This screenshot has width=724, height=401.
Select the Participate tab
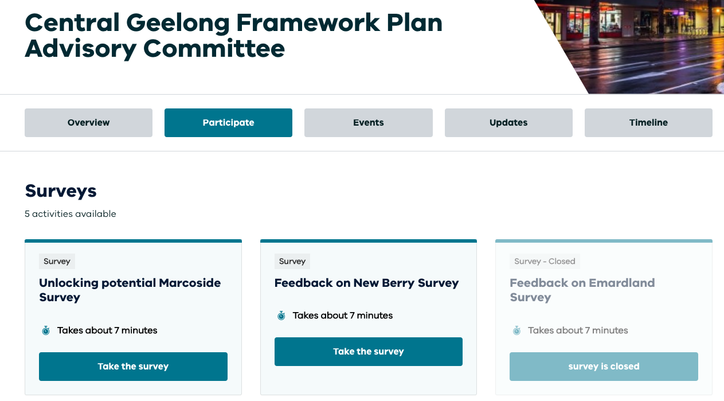[x=228, y=123]
